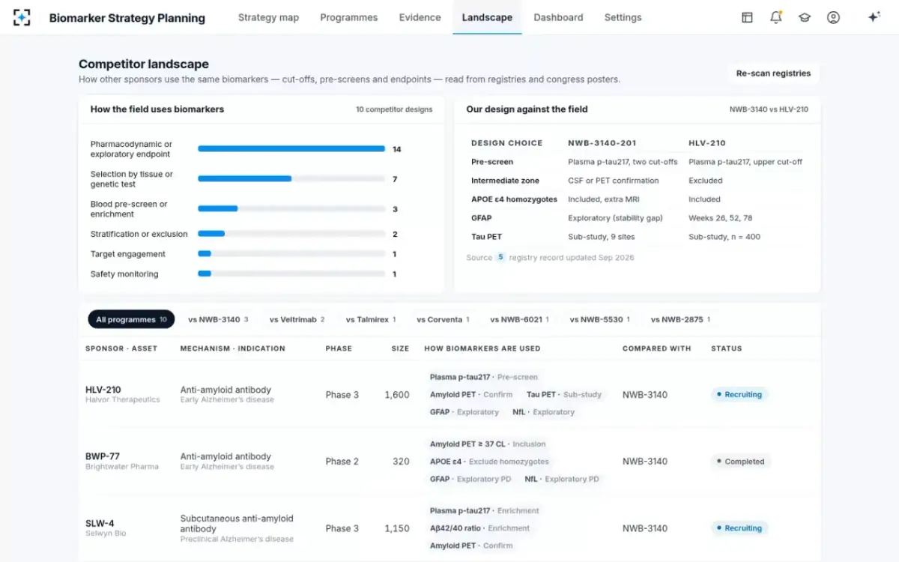Viewport: 899px width, 562px height.
Task: Click the GFAP design choice row
Action: pyautogui.click(x=637, y=218)
